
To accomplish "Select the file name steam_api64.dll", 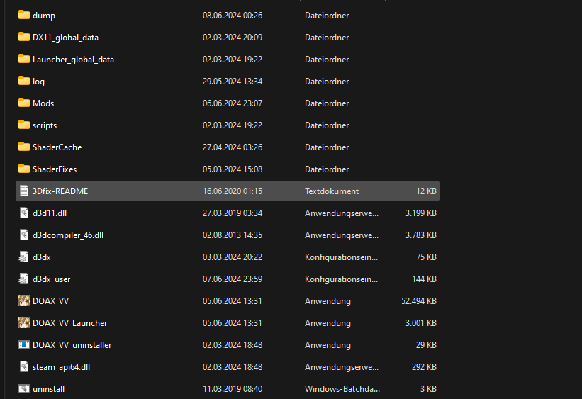I will (x=61, y=367).
